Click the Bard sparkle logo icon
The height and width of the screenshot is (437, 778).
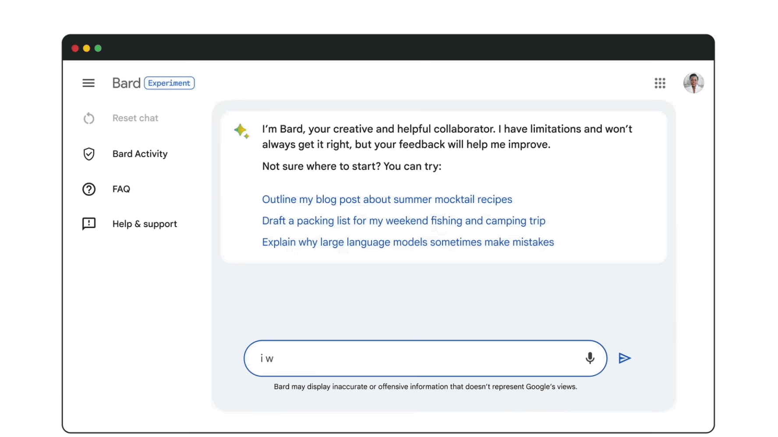241,131
